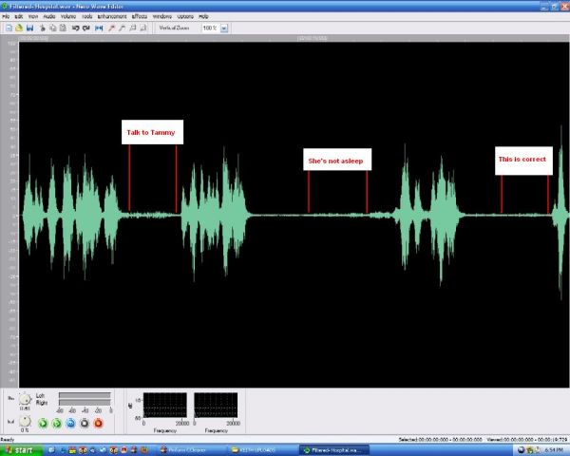The image size is (570, 456).
Task: Click the Undo arrow icon
Action: [x=76, y=28]
